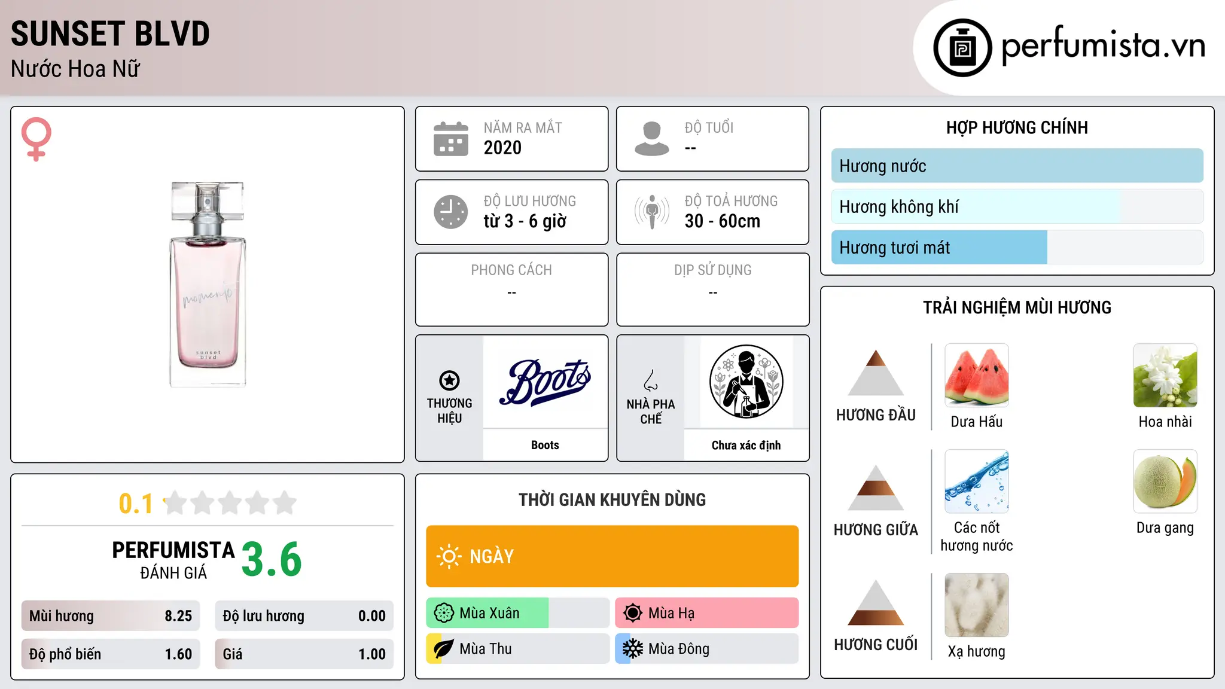Viewport: 1225px width, 689px height.
Task: Click the calendar icon beside Năm ra mắt
Action: 451,139
